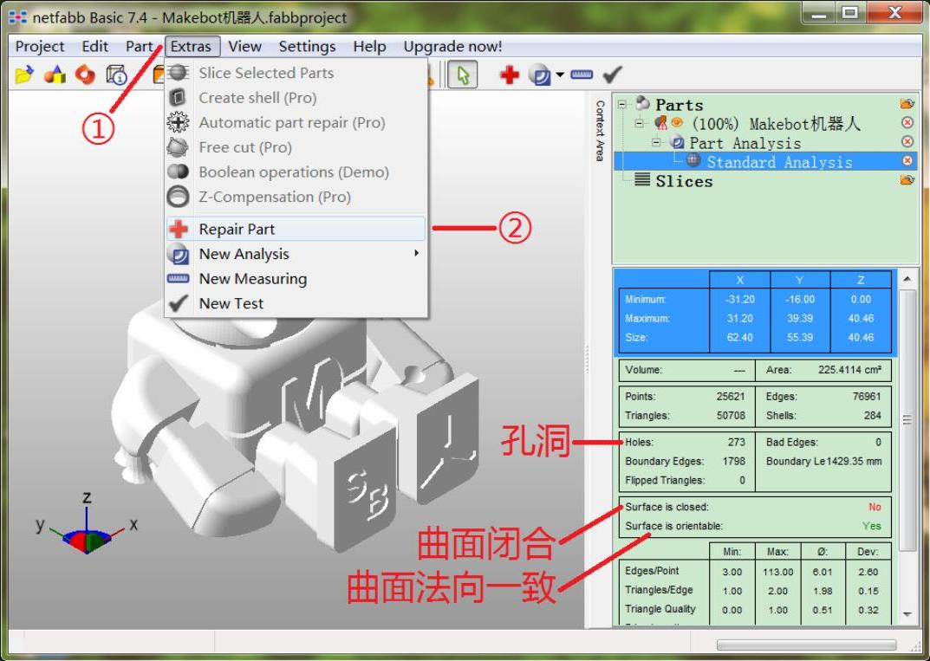Open the Part menu

click(140, 46)
